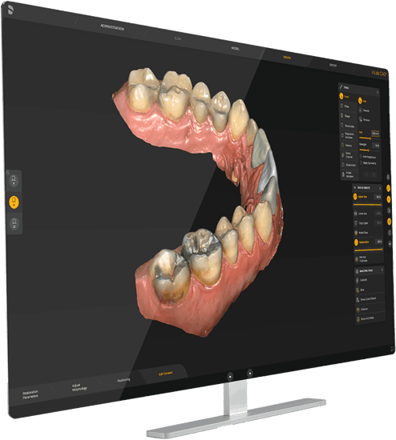Click the Upper Jaw opacity percentage field
The image size is (396, 440).
click(378, 198)
